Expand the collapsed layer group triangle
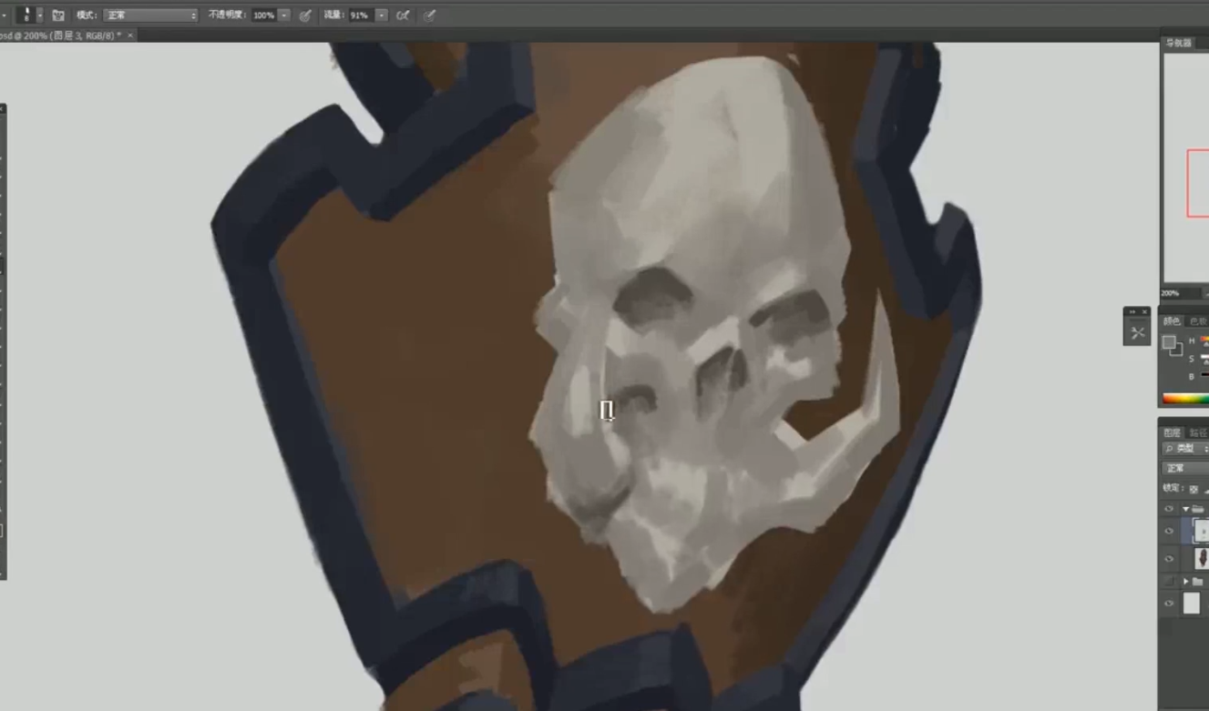Image resolution: width=1209 pixels, height=711 pixels. tap(1185, 581)
